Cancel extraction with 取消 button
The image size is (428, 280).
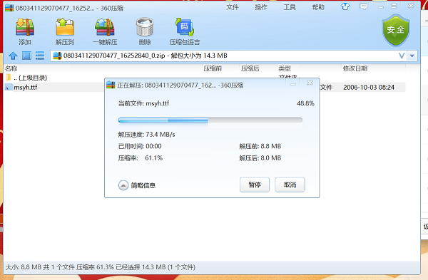tap(290, 185)
